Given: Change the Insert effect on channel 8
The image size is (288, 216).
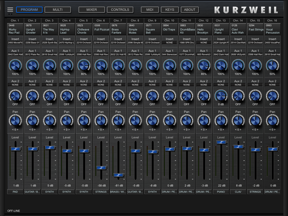Looking at the screenshot, I should 135,42.
